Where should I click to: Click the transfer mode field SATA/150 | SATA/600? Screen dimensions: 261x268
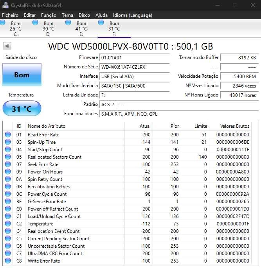click(x=134, y=86)
